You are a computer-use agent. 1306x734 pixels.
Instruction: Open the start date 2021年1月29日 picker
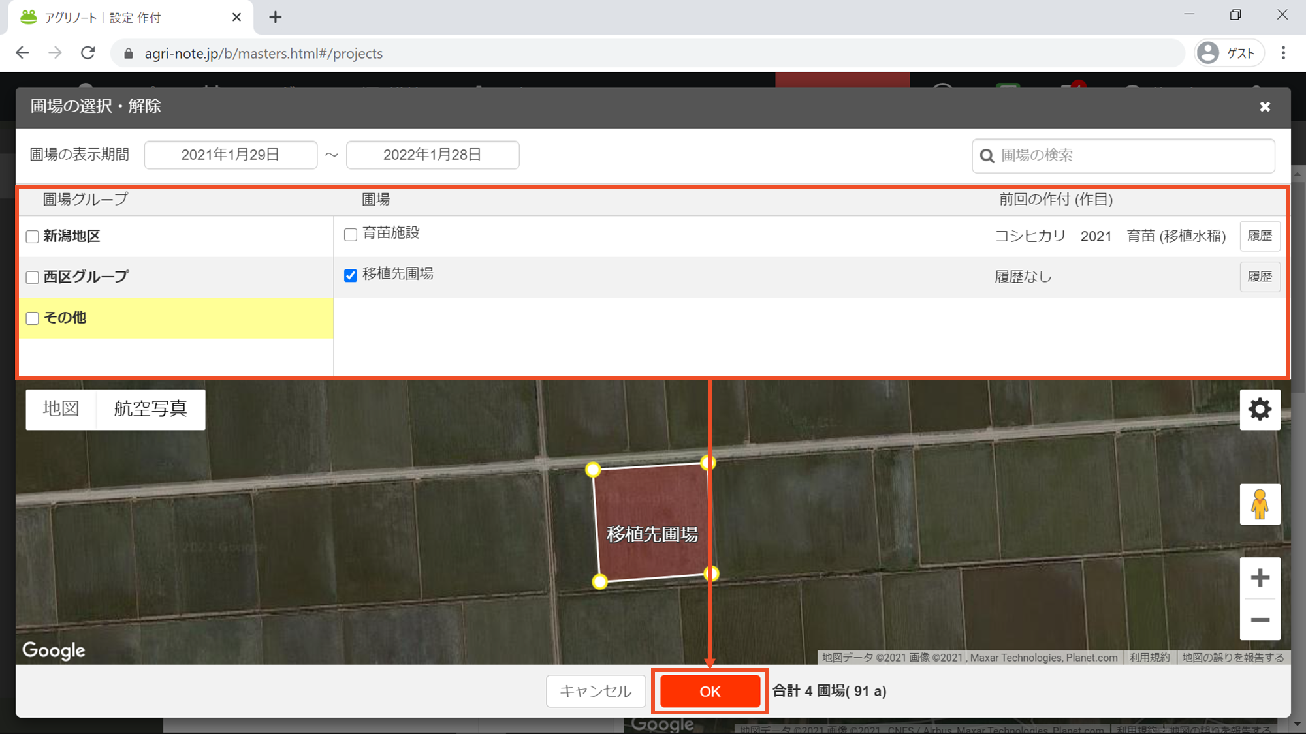click(231, 155)
